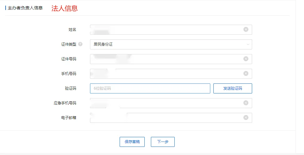Click the chevron arrow in 证件类型 selector
Viewport: 304px width, 155px height.
248,44
